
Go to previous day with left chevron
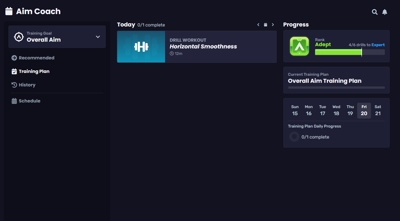point(258,25)
